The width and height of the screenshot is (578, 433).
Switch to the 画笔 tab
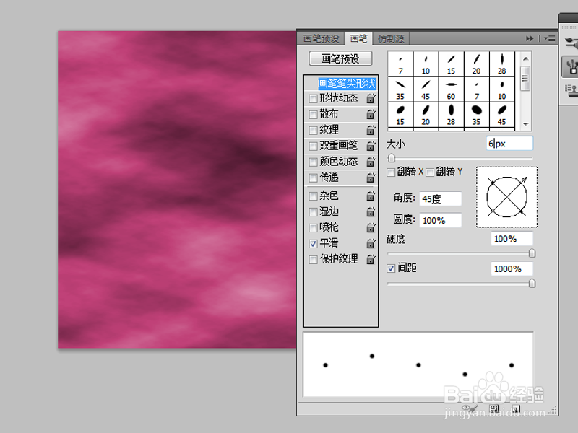point(358,38)
